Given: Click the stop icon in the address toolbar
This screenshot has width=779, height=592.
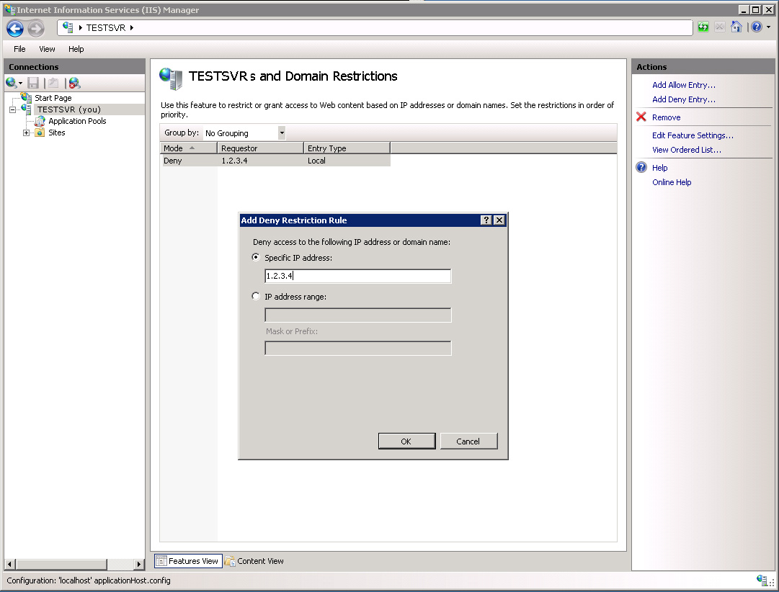Looking at the screenshot, I should pos(720,27).
